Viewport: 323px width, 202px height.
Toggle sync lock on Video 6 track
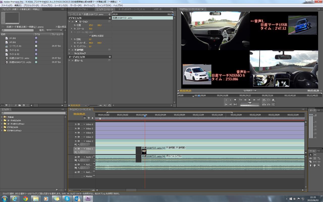click(x=79, y=124)
